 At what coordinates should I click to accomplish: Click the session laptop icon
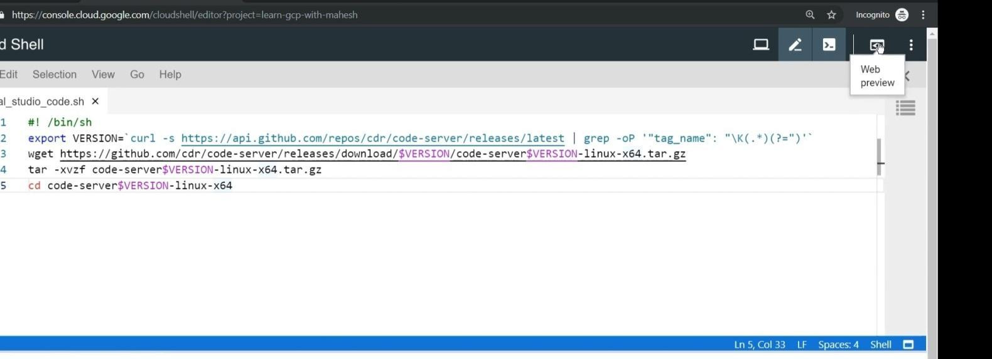pyautogui.click(x=761, y=44)
